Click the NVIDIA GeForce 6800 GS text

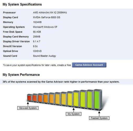click(x=47, y=17)
